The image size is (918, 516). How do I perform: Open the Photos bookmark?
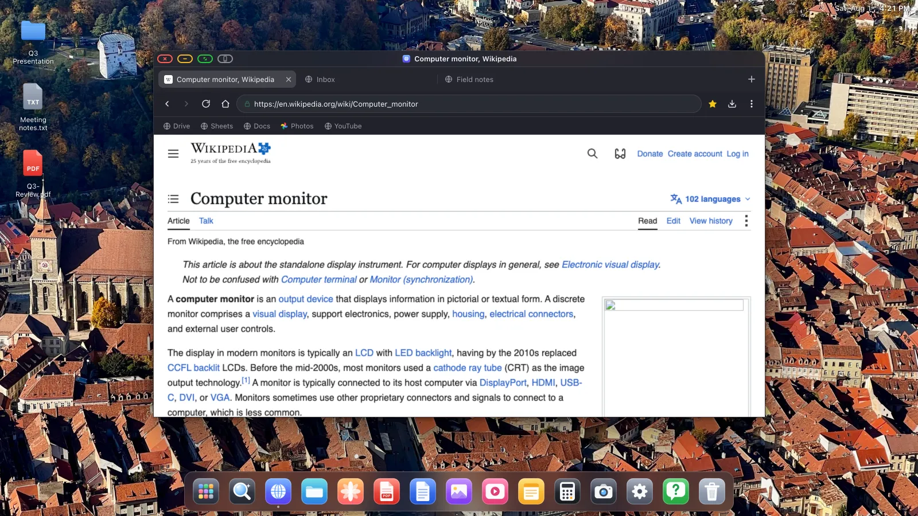pos(297,126)
